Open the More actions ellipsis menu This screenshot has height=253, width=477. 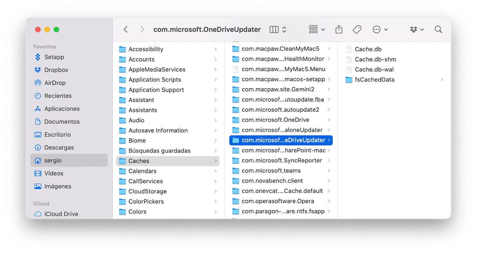pyautogui.click(x=380, y=30)
